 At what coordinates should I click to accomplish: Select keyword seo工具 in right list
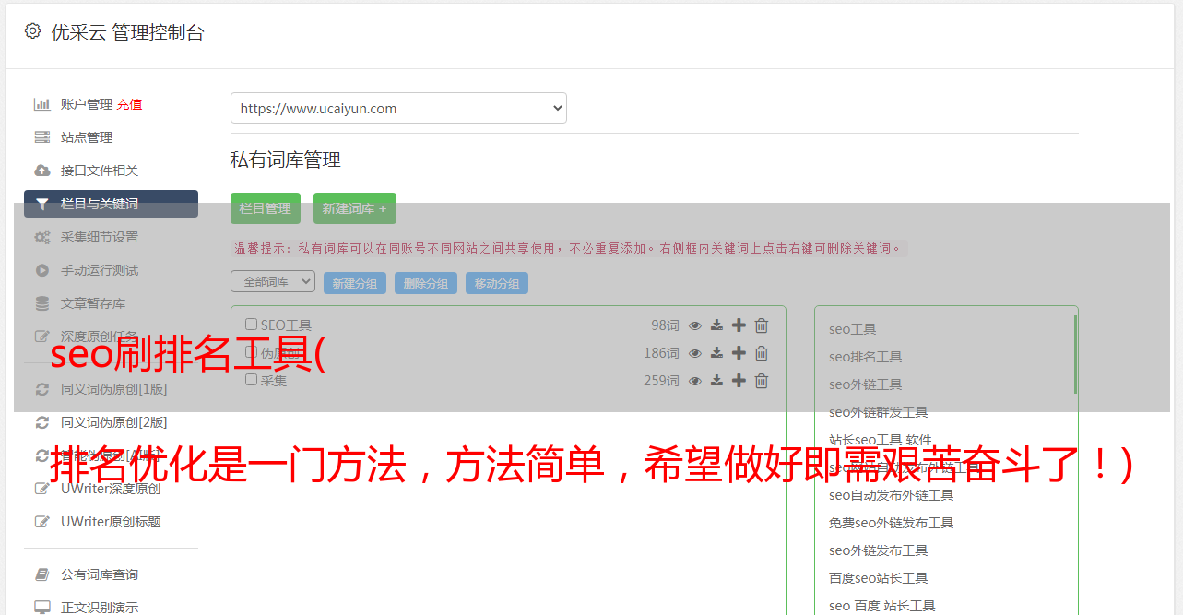(x=853, y=329)
